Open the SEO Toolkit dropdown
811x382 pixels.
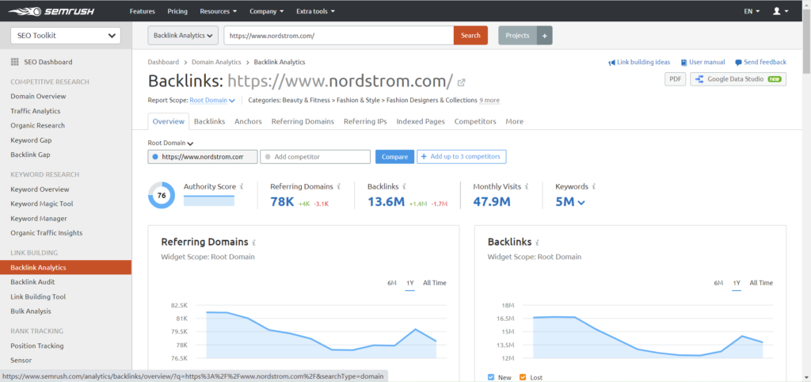[x=65, y=36]
